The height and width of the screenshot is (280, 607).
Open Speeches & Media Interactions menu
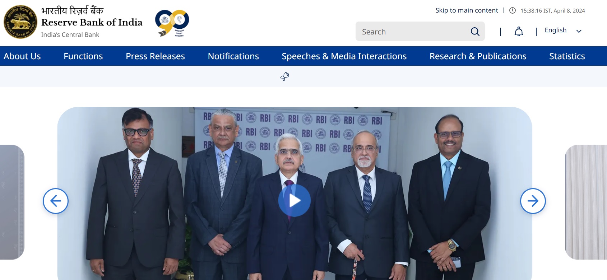coord(344,56)
